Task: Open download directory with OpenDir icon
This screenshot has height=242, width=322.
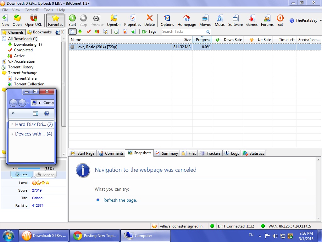Action: 114,20
